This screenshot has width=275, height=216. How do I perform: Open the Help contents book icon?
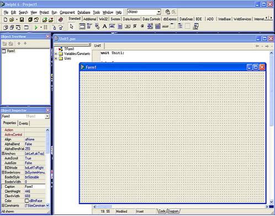61,19
